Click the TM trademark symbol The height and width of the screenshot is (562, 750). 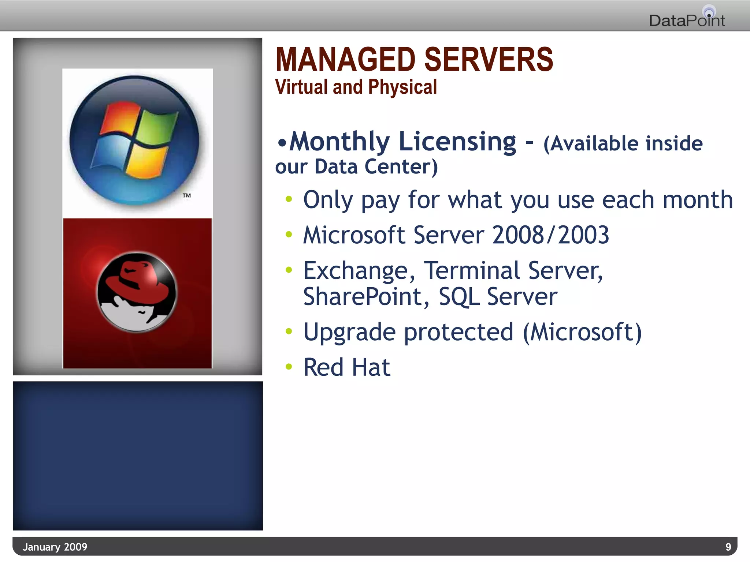click(187, 195)
